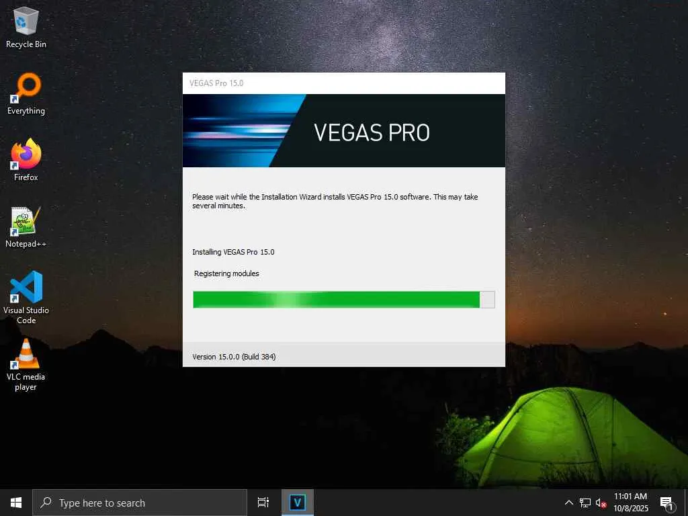The width and height of the screenshot is (688, 516).
Task: Open the Recycle Bin desktop icon
Action: pos(26,27)
